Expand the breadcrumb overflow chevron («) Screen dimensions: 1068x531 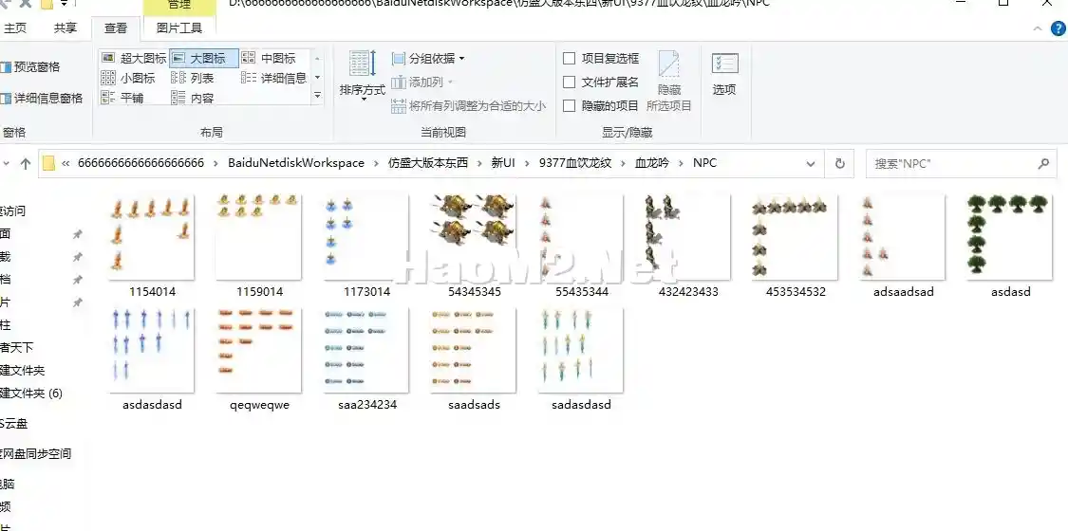pos(66,163)
